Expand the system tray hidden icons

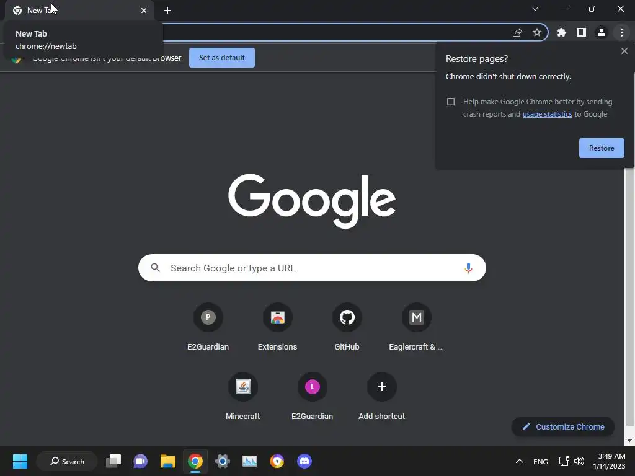pyautogui.click(x=519, y=461)
